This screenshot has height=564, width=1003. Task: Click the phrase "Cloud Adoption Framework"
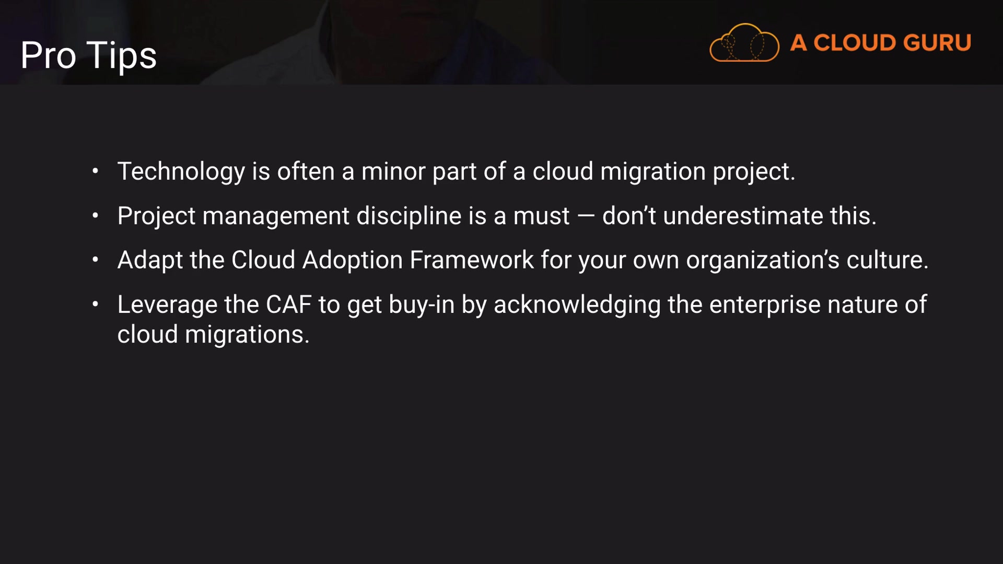point(382,260)
